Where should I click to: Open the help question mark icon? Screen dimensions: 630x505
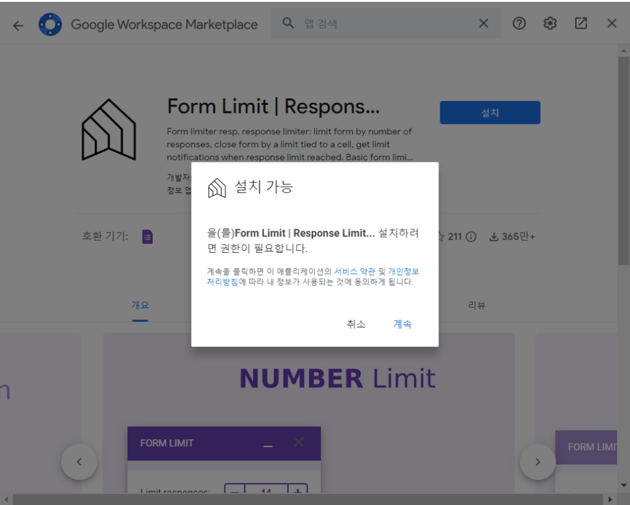tap(519, 23)
